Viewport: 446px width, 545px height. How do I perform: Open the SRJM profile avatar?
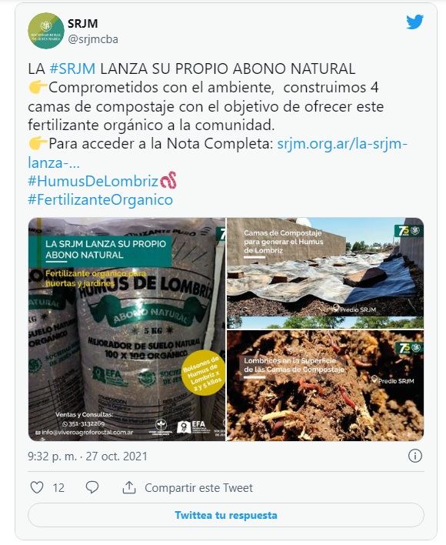pyautogui.click(x=46, y=31)
